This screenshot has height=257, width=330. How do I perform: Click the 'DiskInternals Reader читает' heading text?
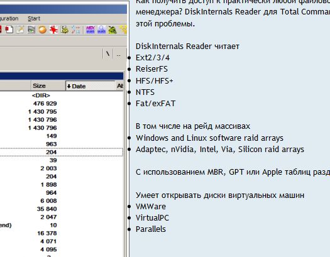(x=187, y=46)
